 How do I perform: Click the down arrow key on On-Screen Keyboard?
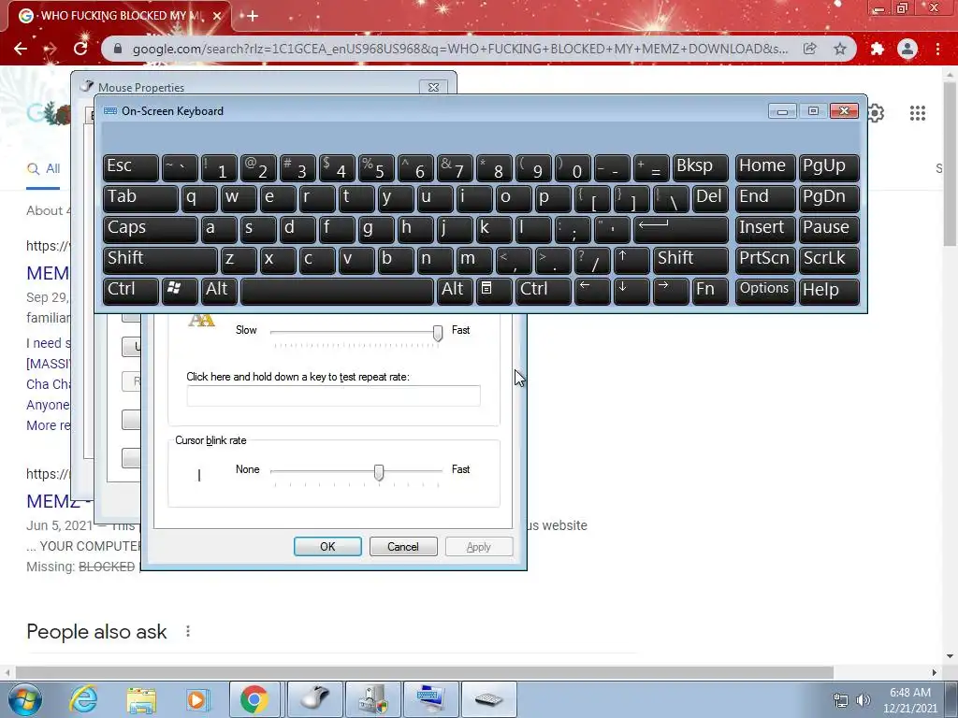[x=631, y=290]
